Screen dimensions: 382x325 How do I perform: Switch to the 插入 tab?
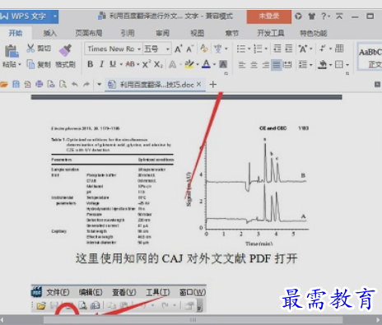click(x=50, y=33)
